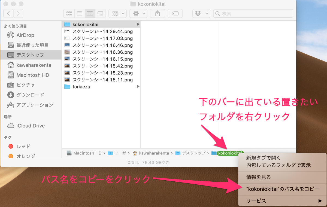This screenshot has height=207, width=327.
Task: Select the オレンジ tag in sidebar
Action: click(31, 156)
